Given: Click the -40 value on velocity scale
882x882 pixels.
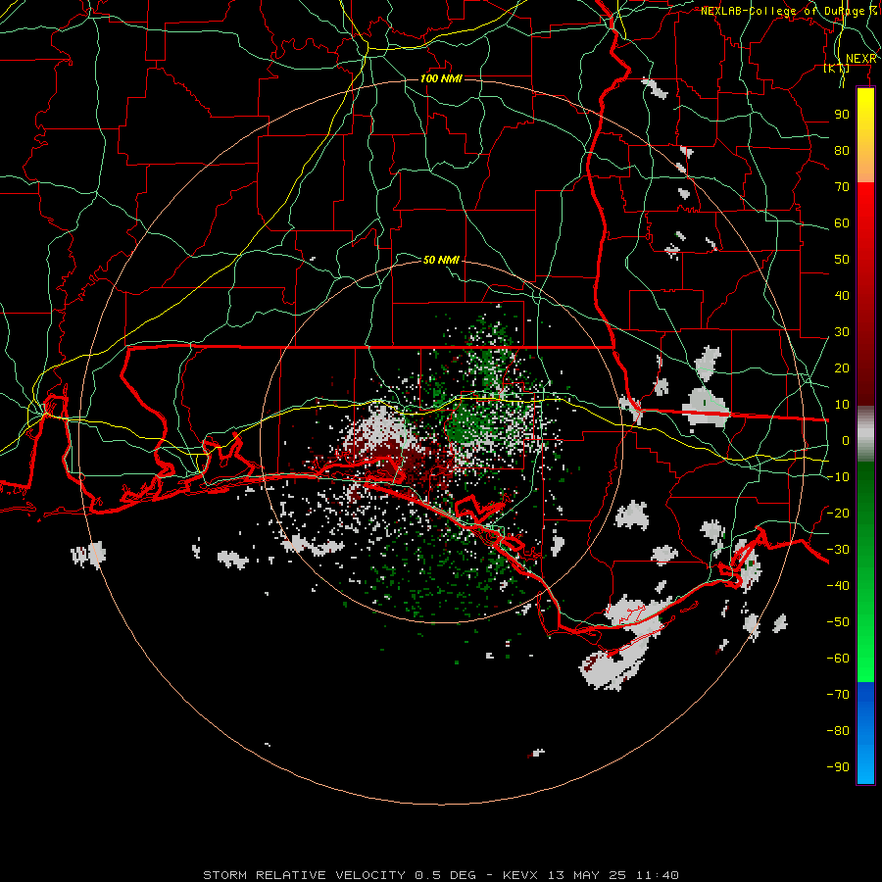Looking at the screenshot, I should pyautogui.click(x=838, y=586).
